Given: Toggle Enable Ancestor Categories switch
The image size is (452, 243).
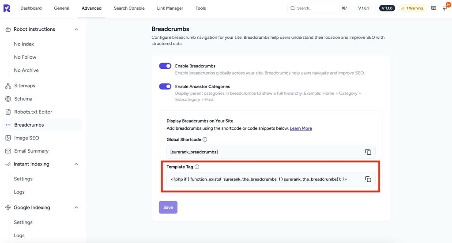Looking at the screenshot, I should point(165,86).
